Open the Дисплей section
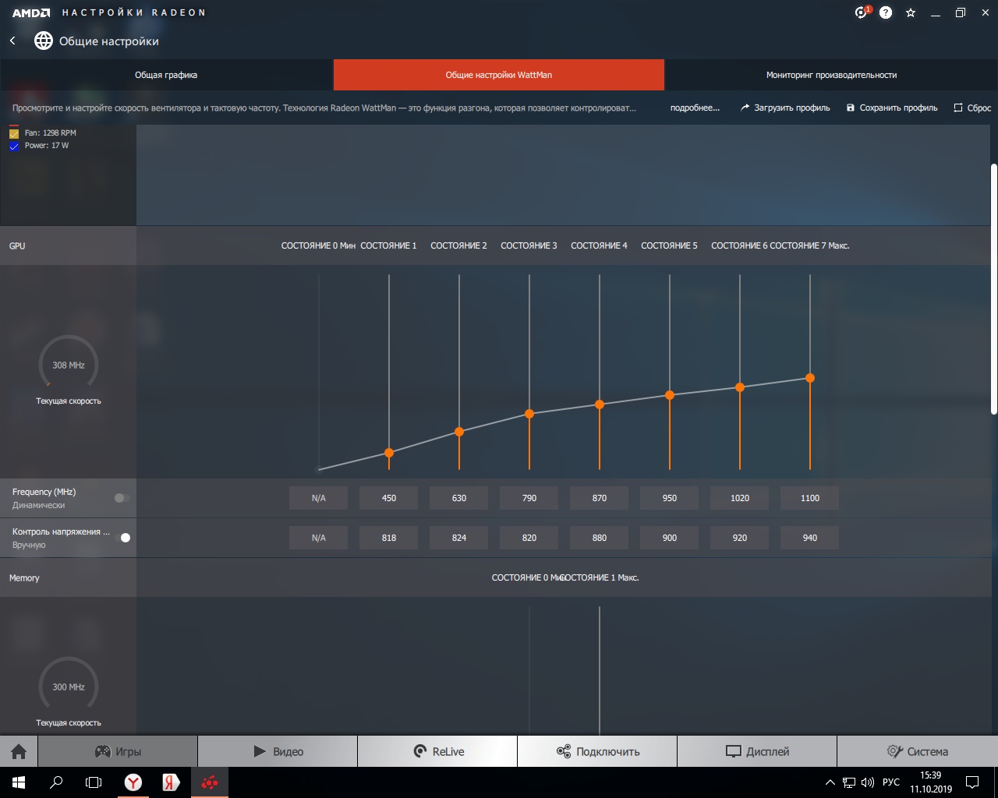The height and width of the screenshot is (798, 998). (757, 751)
